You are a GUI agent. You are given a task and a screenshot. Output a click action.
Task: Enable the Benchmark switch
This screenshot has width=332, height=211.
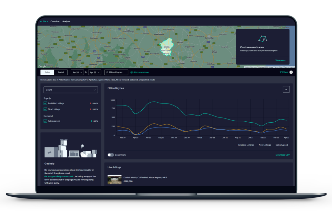click(x=111, y=155)
